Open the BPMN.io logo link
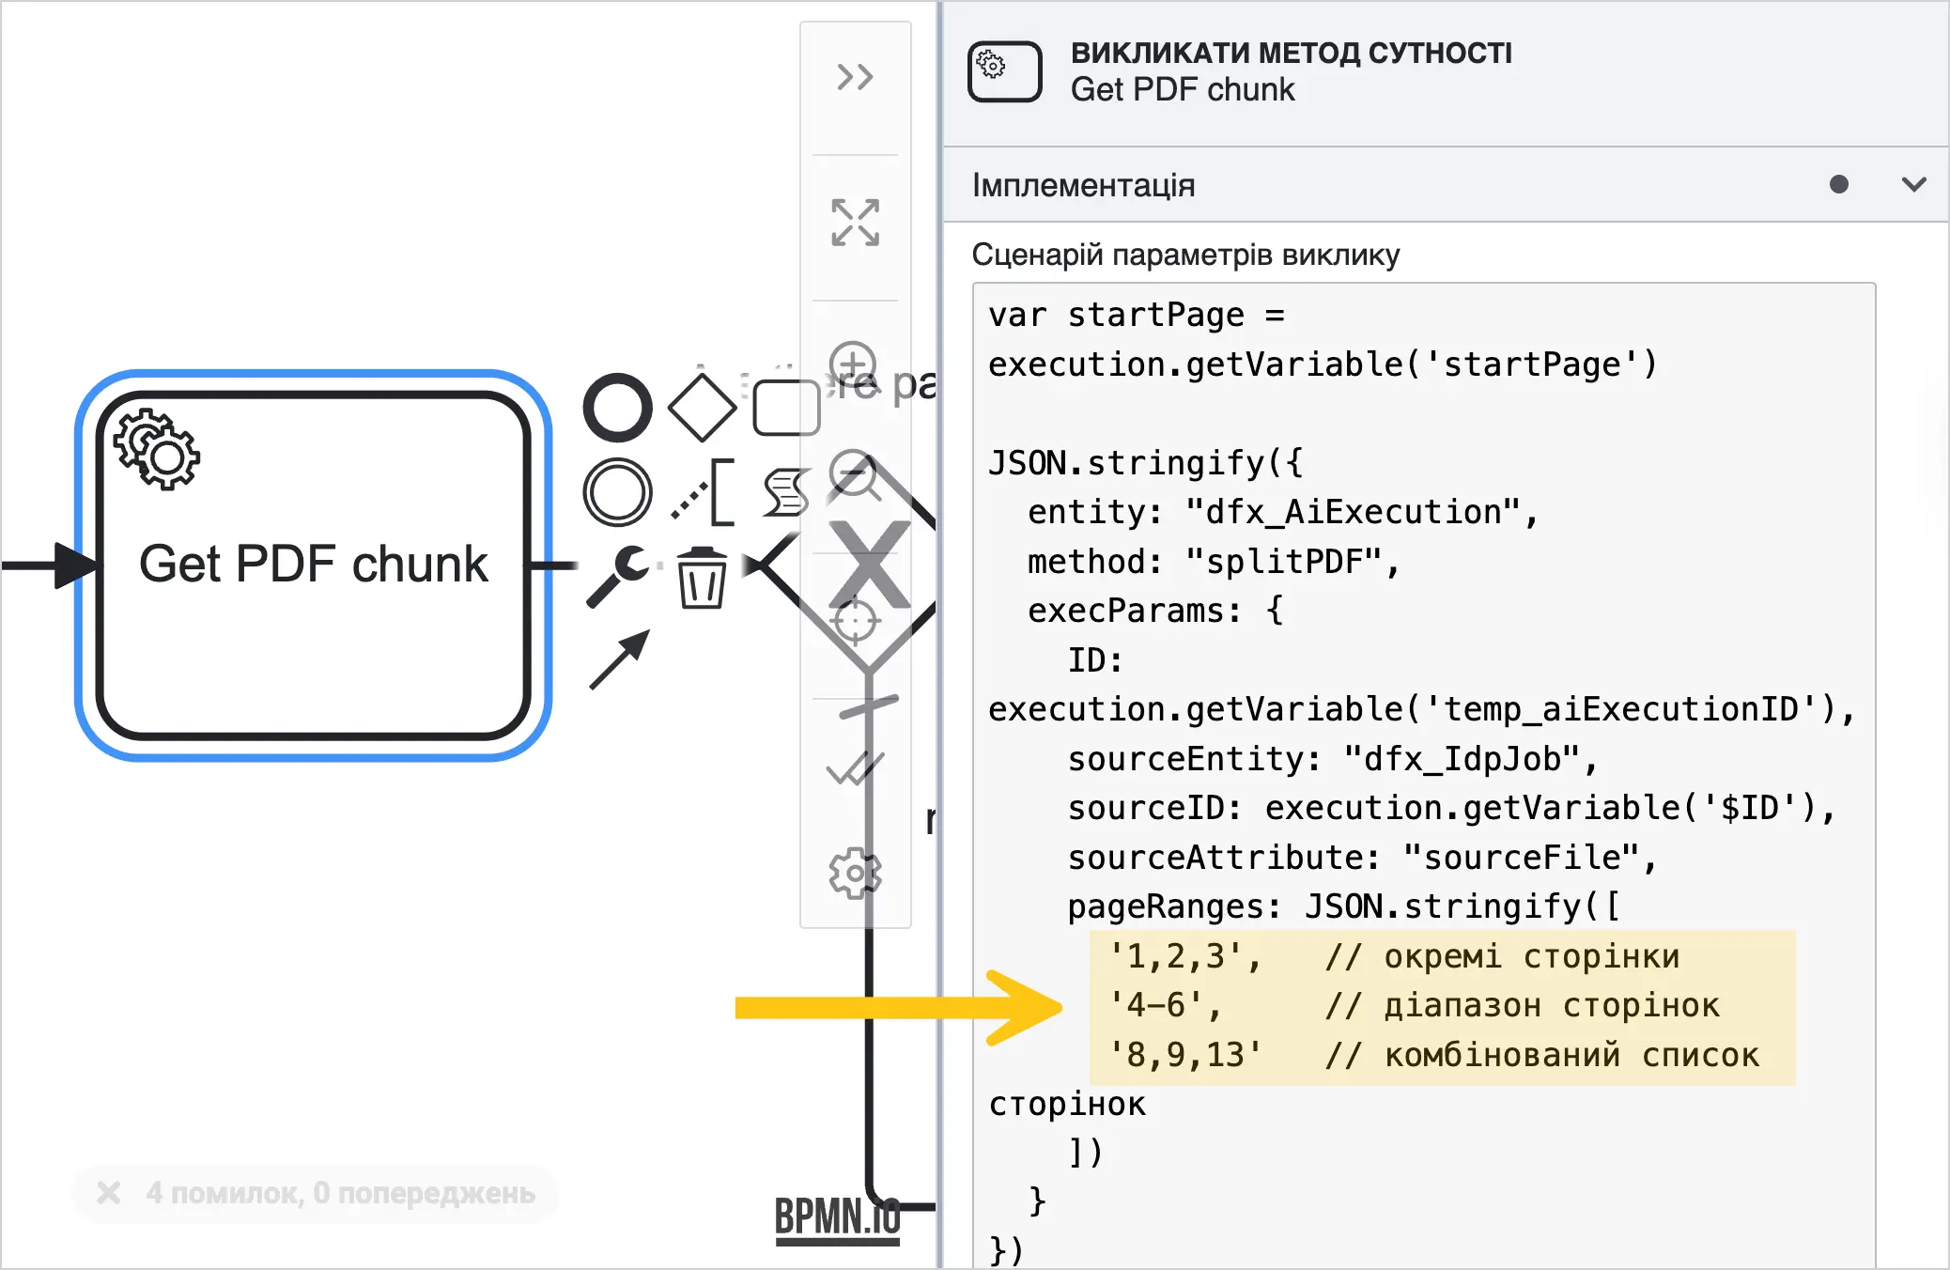Image resolution: width=1950 pixels, height=1270 pixels. pyautogui.click(x=837, y=1219)
